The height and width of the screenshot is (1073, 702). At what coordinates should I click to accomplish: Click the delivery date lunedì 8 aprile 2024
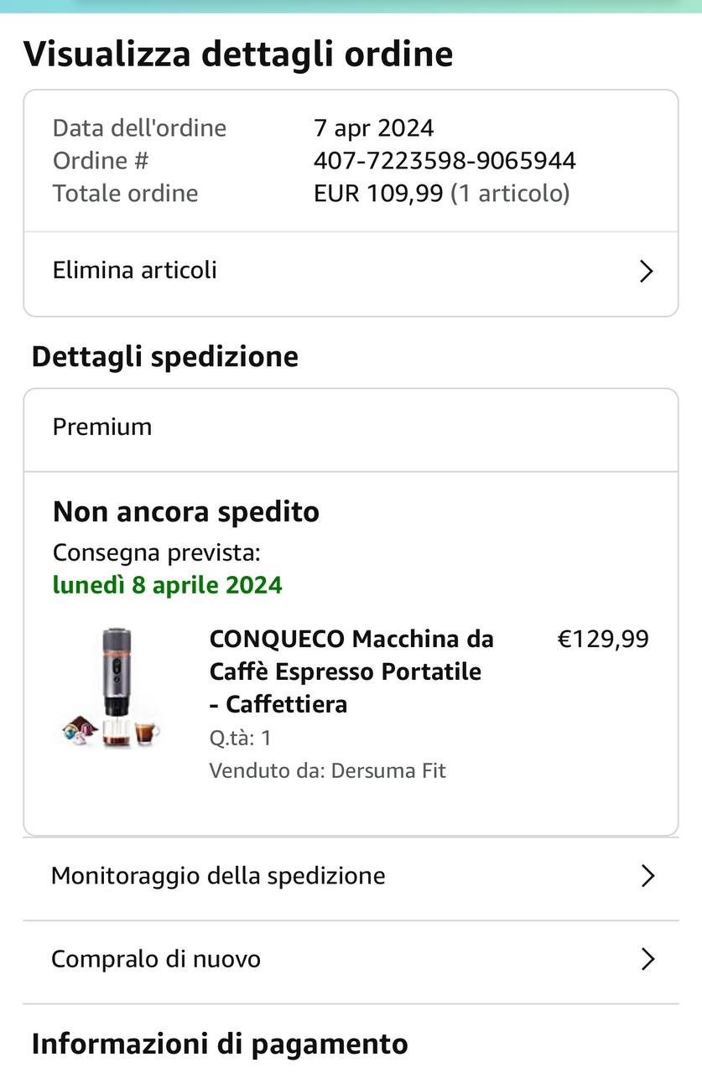point(167,585)
